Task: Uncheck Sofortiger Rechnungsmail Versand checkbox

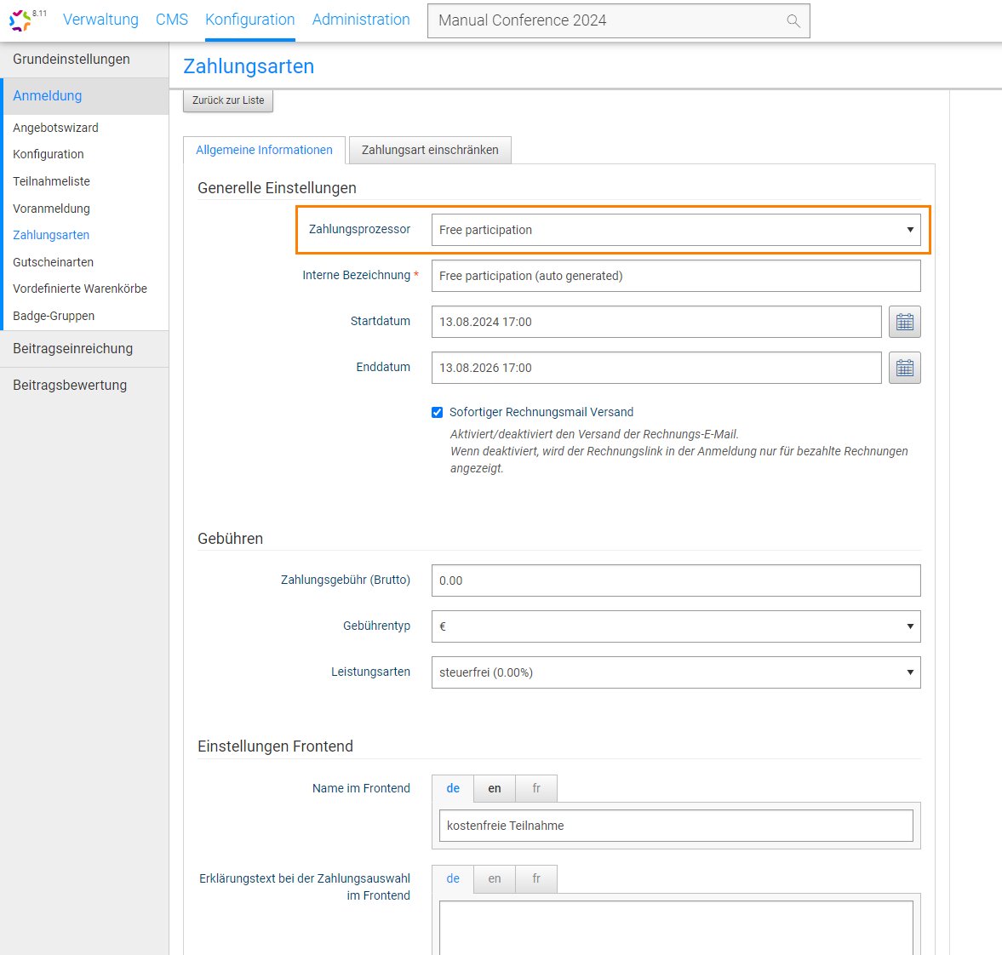Action: click(x=438, y=413)
